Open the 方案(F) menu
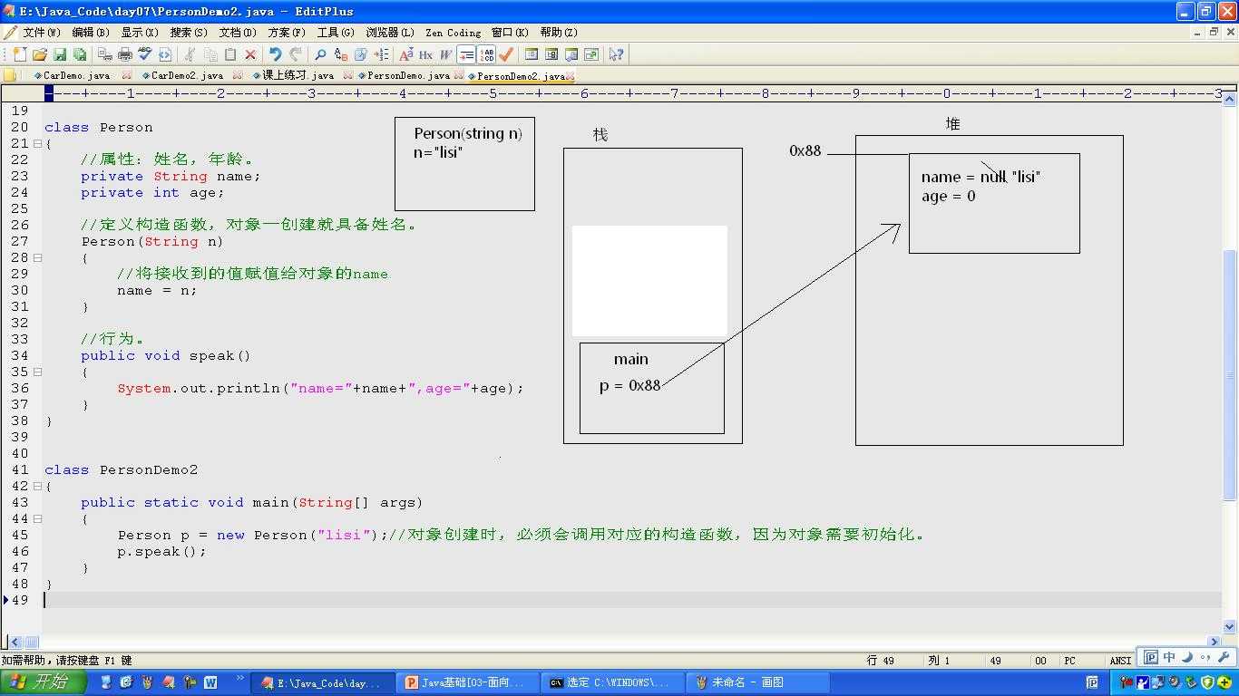Viewport: 1239px width, 696px height. click(x=287, y=32)
